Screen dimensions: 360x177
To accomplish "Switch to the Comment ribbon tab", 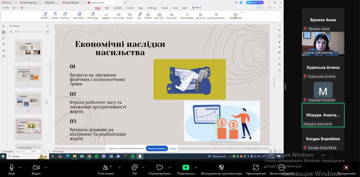I will click(x=118, y=8).
